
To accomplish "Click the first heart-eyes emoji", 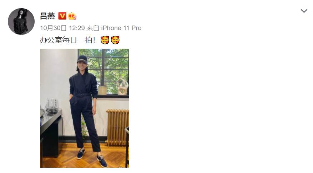I will [105, 40].
